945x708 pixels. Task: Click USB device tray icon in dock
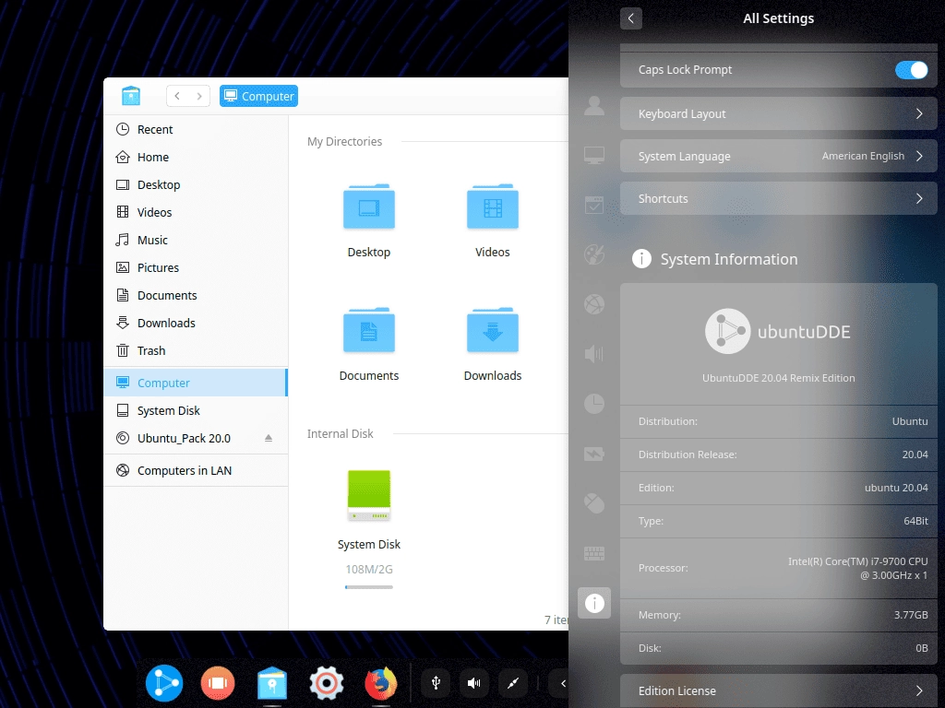pos(436,683)
